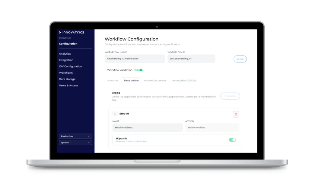Delete Step #1 with the trash icon
309x186 pixels.
pyautogui.click(x=236, y=114)
